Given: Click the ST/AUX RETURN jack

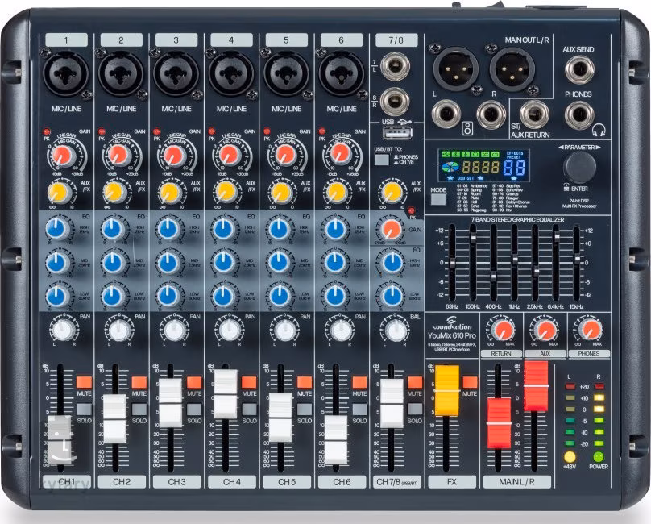Looking at the screenshot, I should pos(534,115).
